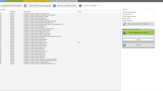
Task: Click the yellow Show Help toolbar button
Action: [x=40, y=1]
